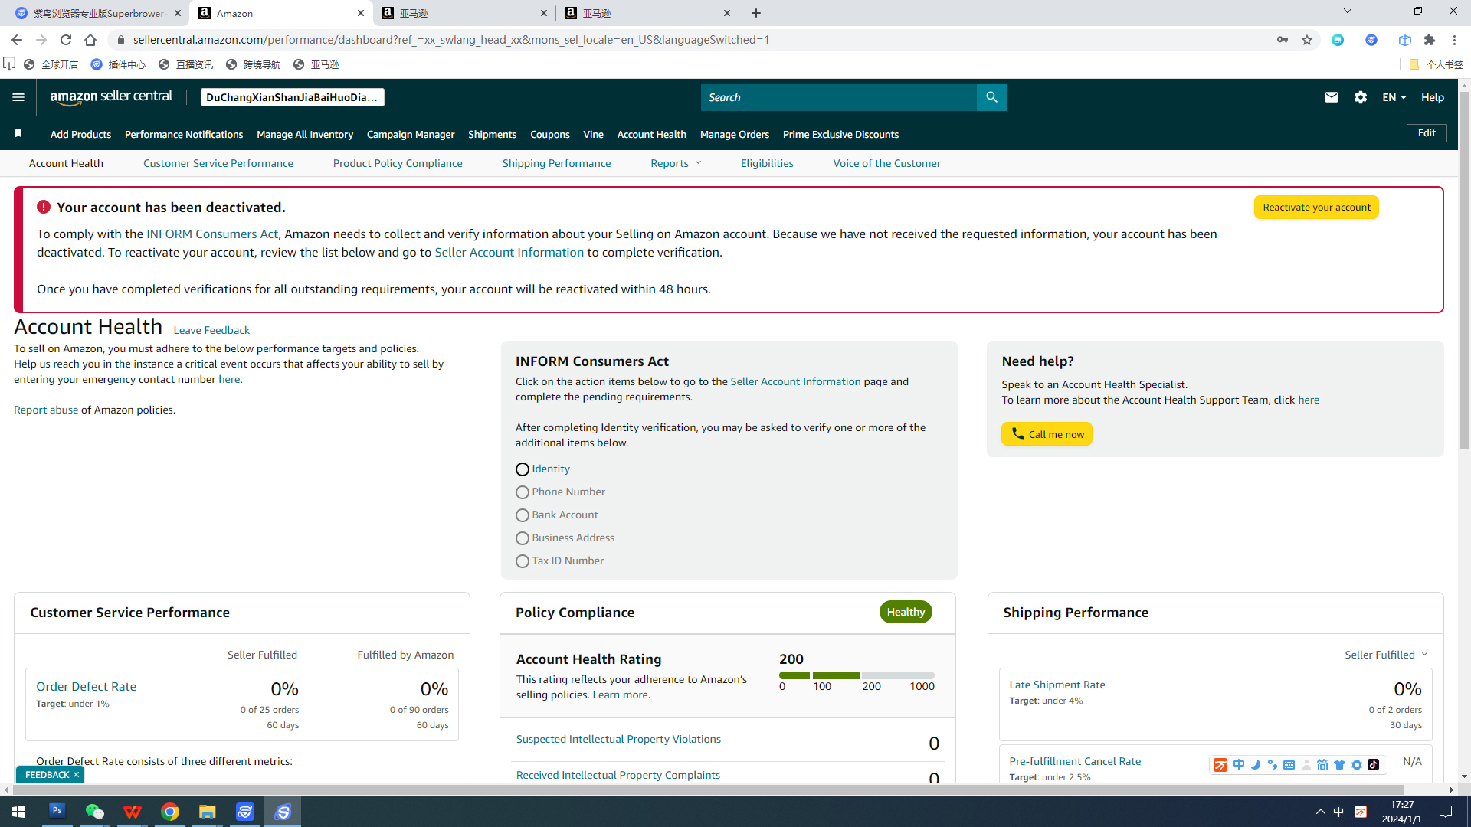Open Windows Start menu
The height and width of the screenshot is (827, 1471).
click(x=18, y=812)
